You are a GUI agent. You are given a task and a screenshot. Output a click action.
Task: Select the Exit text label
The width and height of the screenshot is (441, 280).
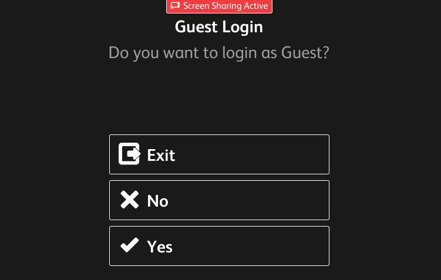point(161,155)
